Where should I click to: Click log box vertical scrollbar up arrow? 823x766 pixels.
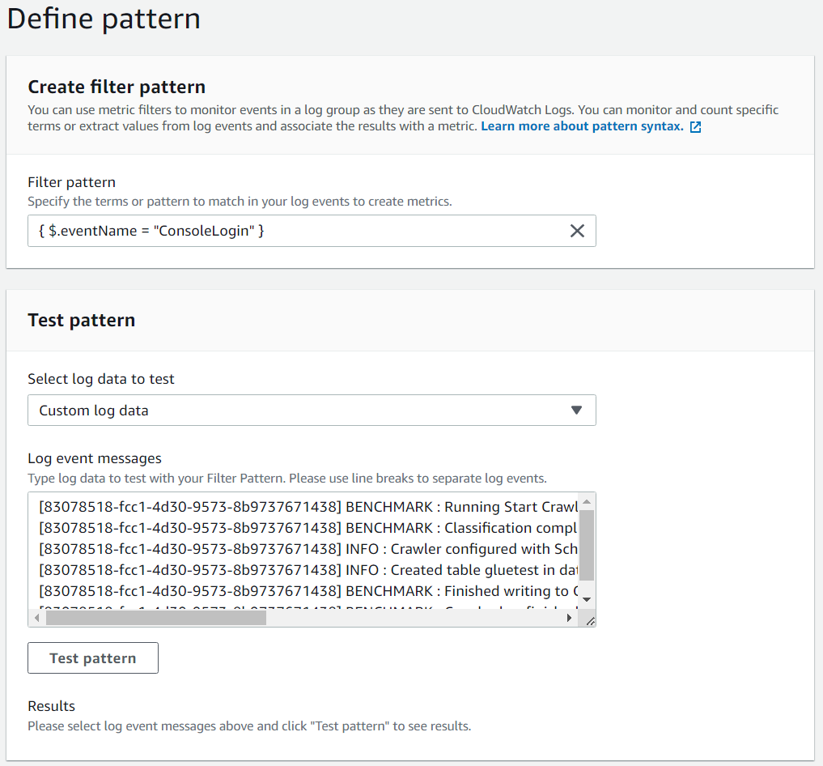[588, 501]
